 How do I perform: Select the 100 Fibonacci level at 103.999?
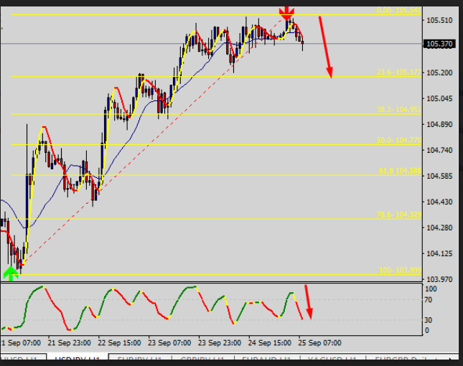coord(400,270)
